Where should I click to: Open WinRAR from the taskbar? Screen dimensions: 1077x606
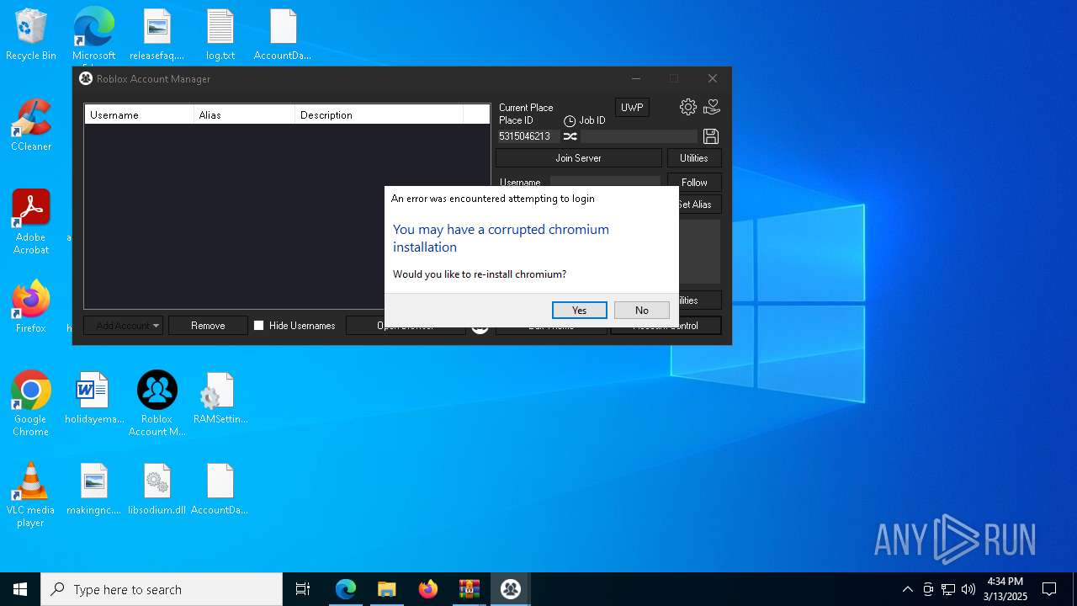pos(470,589)
